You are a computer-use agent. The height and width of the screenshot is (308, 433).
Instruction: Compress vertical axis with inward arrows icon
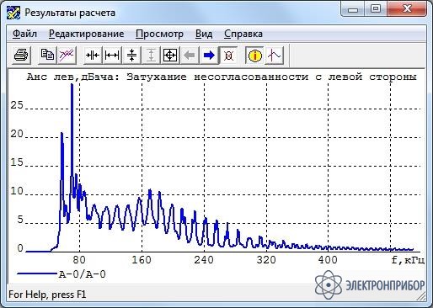(x=131, y=55)
